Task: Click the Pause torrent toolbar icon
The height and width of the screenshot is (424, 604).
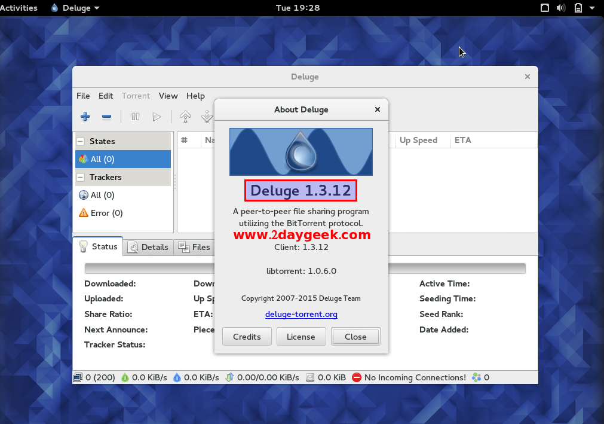Action: coord(136,117)
